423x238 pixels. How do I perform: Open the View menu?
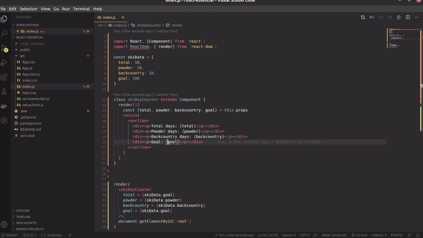45,9
